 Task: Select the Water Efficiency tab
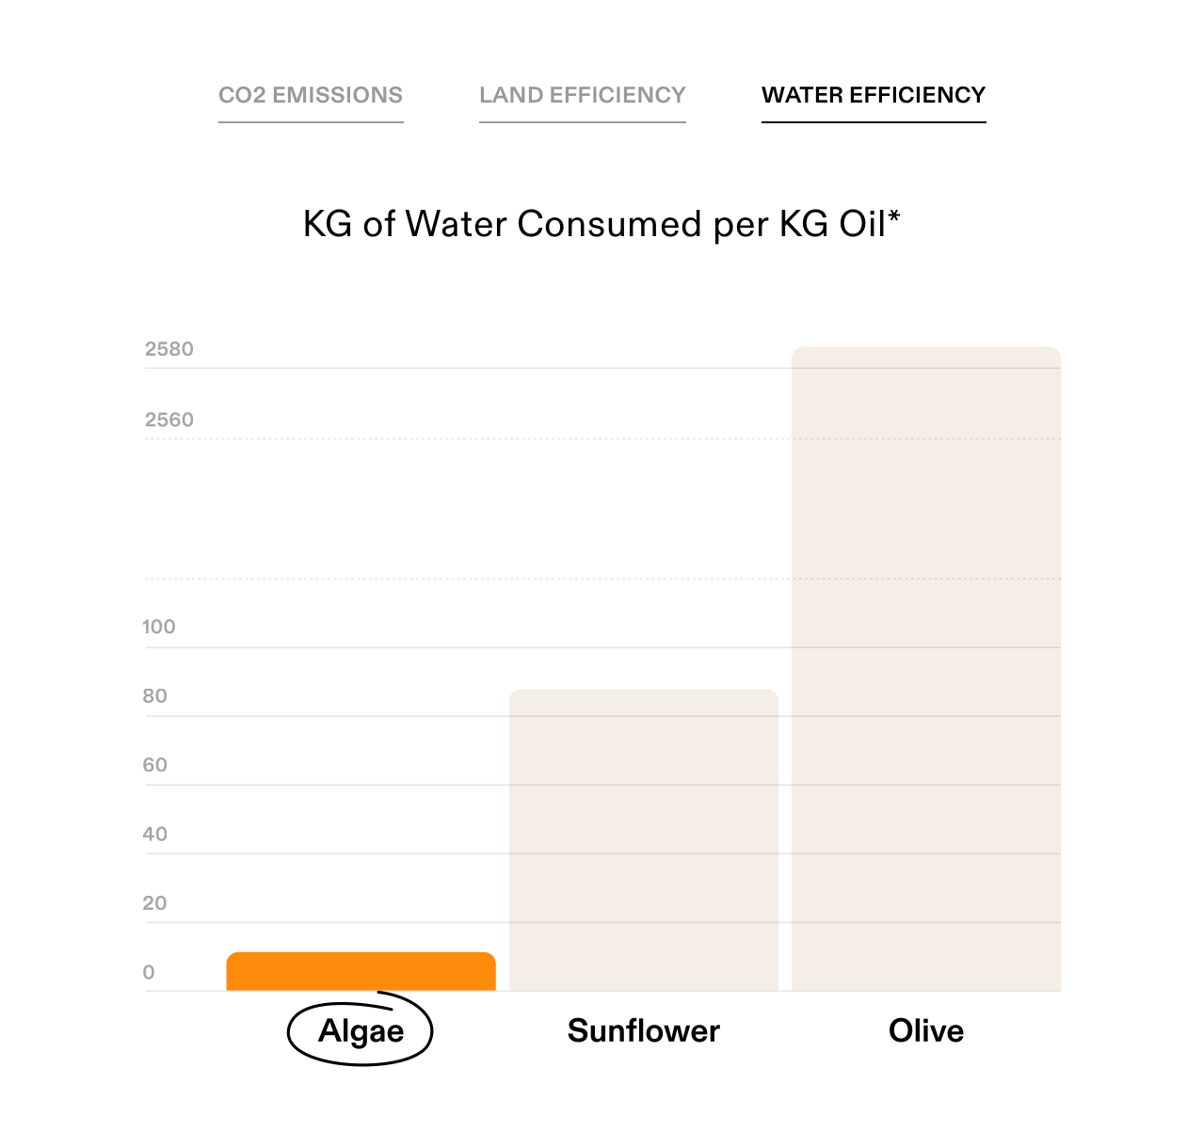[x=873, y=95]
